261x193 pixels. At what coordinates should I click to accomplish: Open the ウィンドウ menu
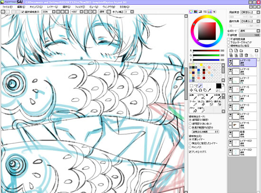click(x=109, y=7)
